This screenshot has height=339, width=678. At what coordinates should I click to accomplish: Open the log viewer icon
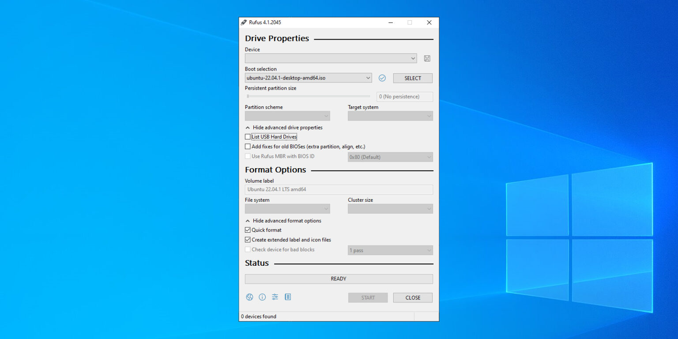[288, 297]
